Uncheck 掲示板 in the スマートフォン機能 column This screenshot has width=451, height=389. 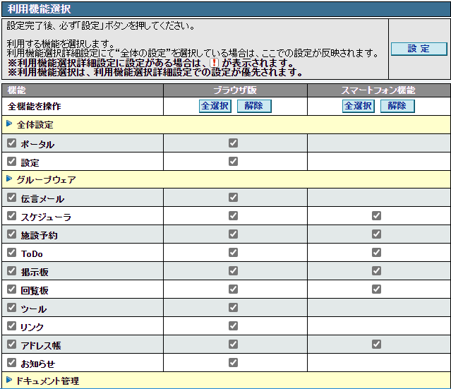(x=376, y=270)
